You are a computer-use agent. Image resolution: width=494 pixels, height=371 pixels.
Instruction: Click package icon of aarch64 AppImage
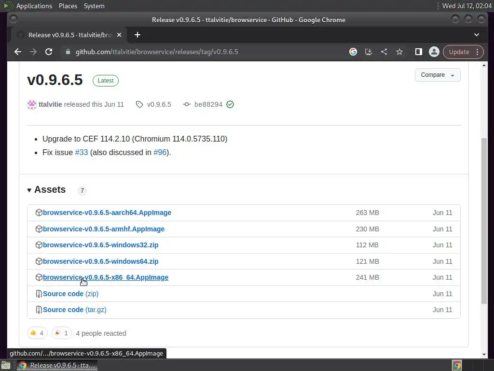click(39, 213)
